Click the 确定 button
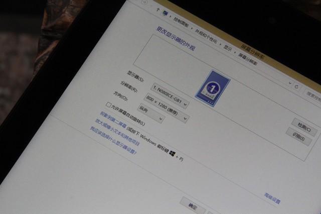321x214 pixels. [193, 205]
